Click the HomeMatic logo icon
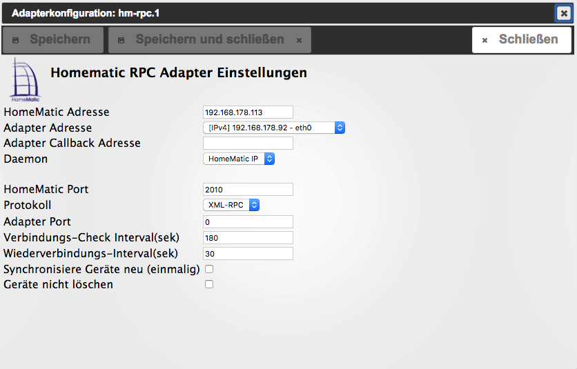The image size is (577, 369). 26,80
